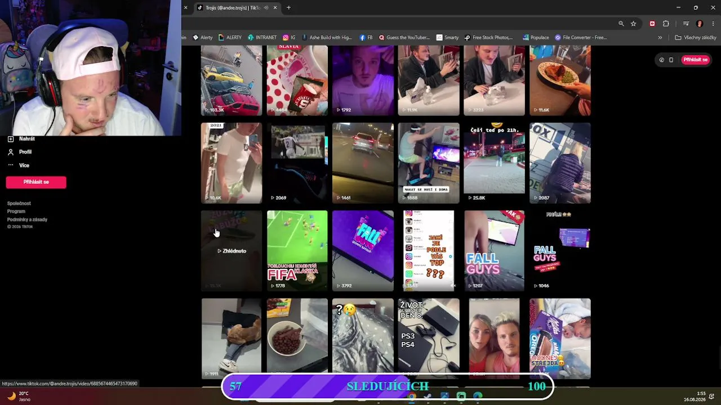Open the video with 1792 views
This screenshot has height=405, width=721.
point(363,80)
